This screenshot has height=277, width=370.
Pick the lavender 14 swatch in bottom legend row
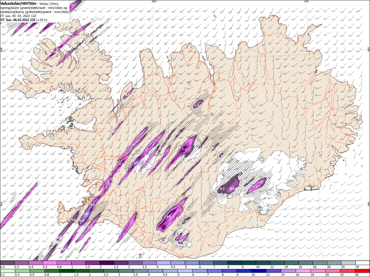pos(288,271)
